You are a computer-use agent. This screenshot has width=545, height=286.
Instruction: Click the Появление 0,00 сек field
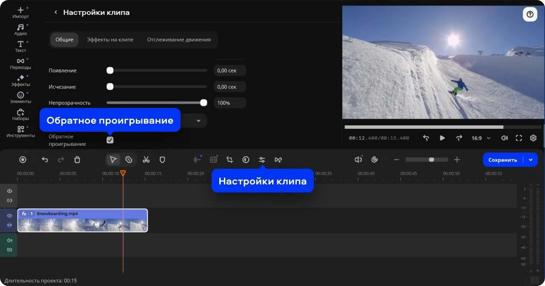(230, 71)
